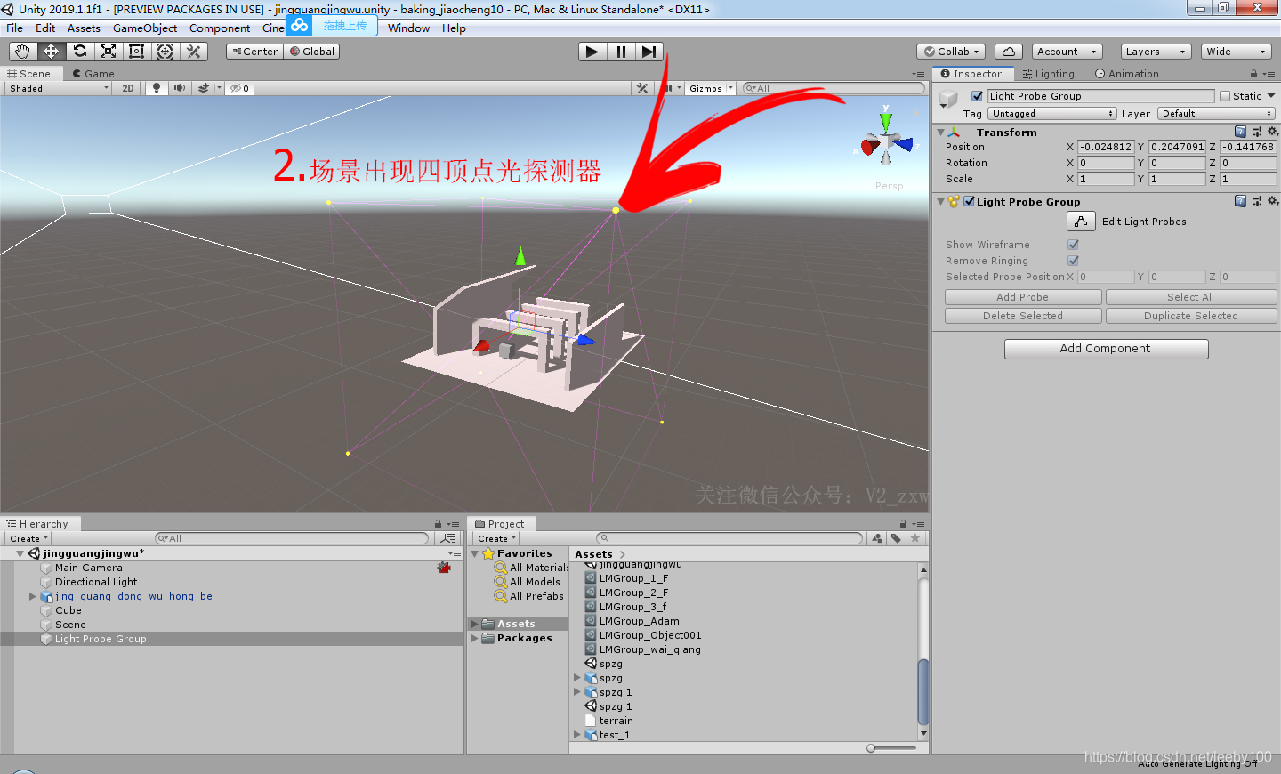This screenshot has height=774, width=1281.
Task: Toggle the Static checkbox
Action: 1225,96
